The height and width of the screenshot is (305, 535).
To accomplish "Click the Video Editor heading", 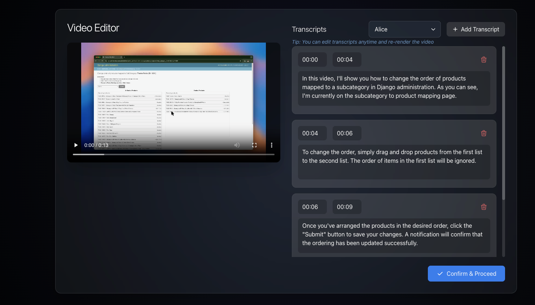I will pyautogui.click(x=93, y=28).
